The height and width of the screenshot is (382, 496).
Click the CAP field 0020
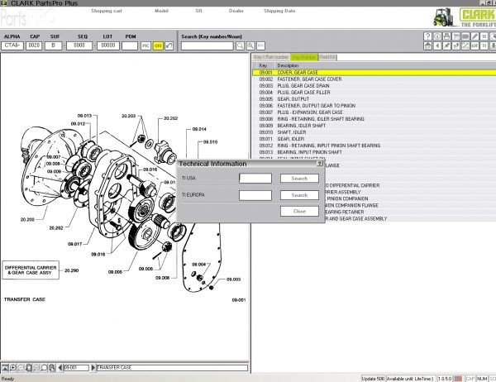click(34, 45)
